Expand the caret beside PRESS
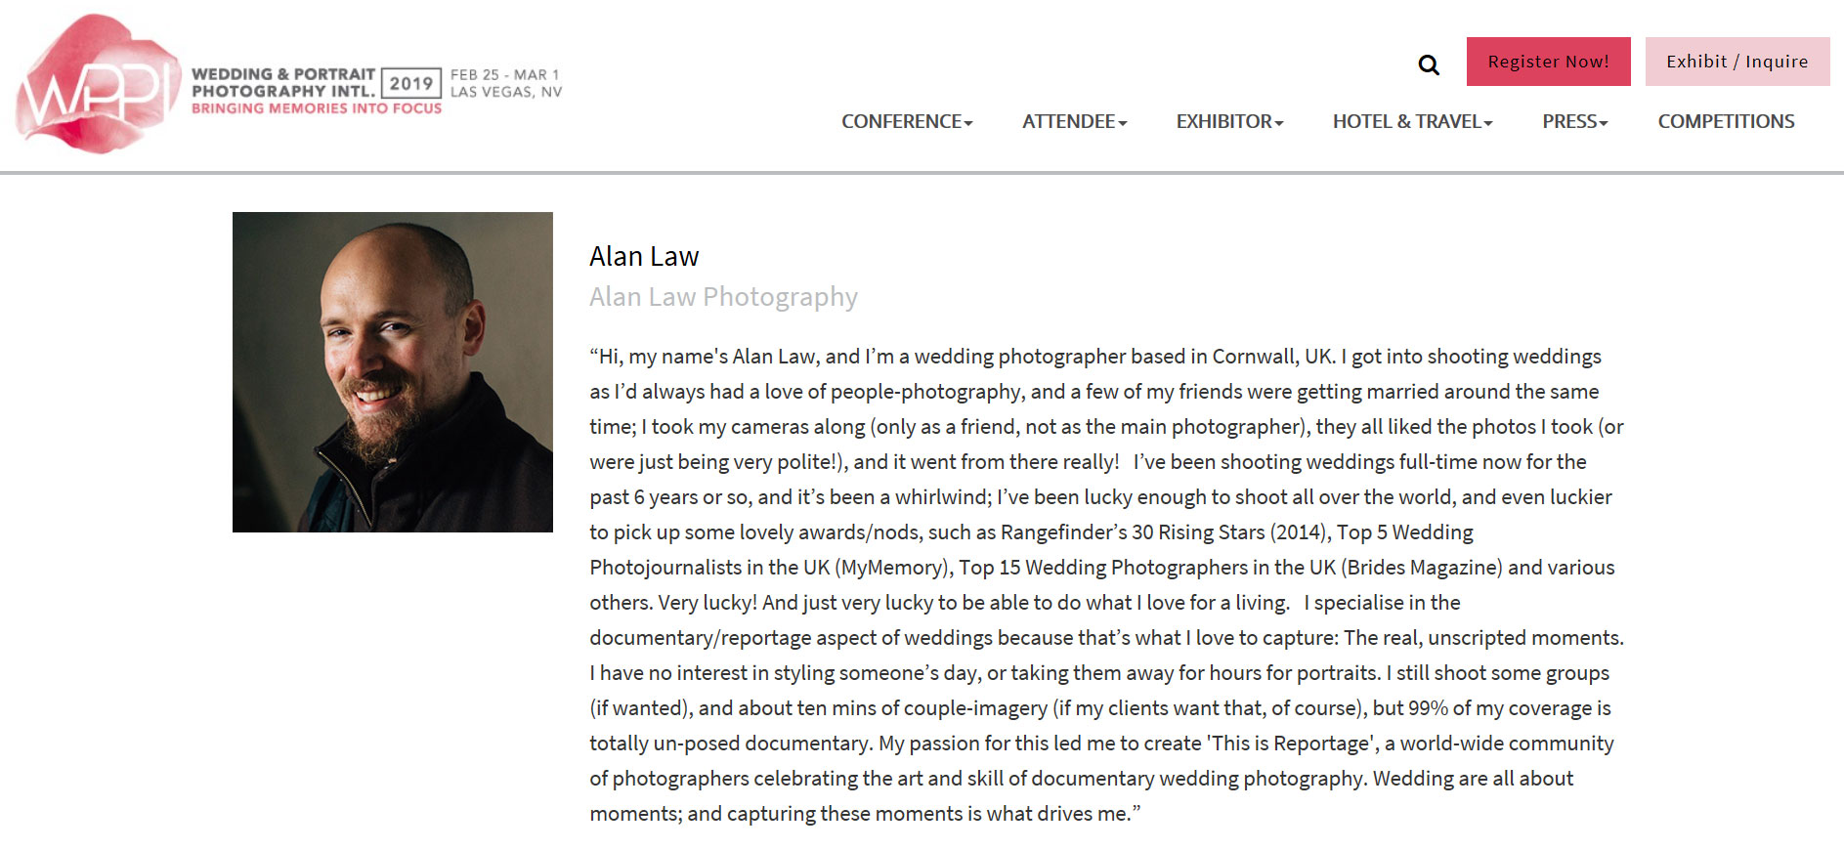 point(1604,124)
